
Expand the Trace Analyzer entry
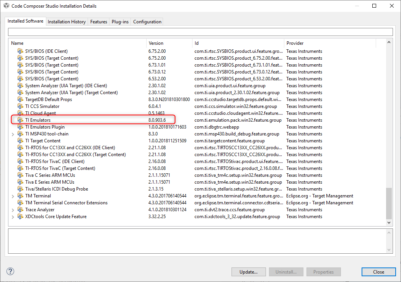pyautogui.click(x=13, y=210)
